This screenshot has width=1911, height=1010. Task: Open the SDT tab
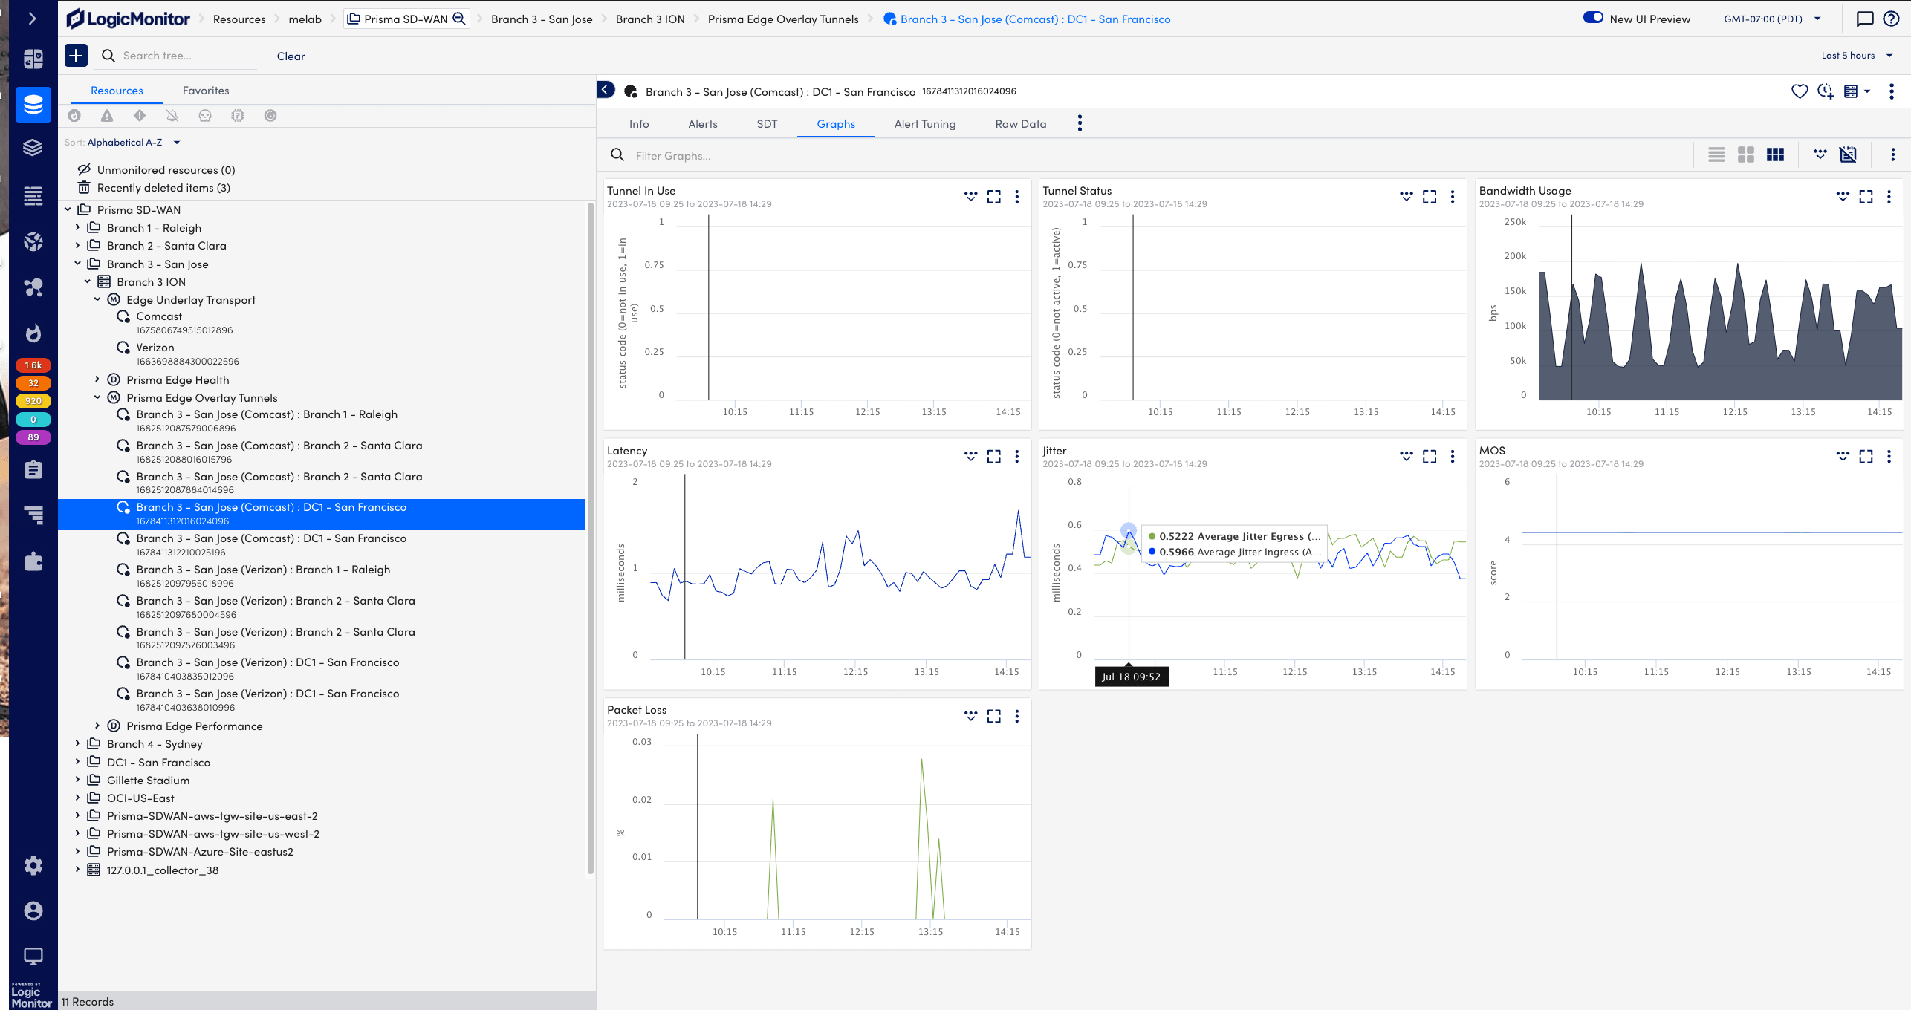767,124
